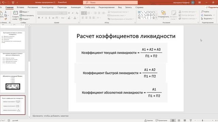
Task: Pick the font color button
Action: pyautogui.click(x=75, y=18)
